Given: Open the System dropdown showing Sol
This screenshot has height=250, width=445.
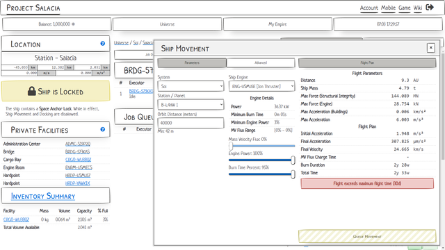Looking at the screenshot, I should 191,86.
